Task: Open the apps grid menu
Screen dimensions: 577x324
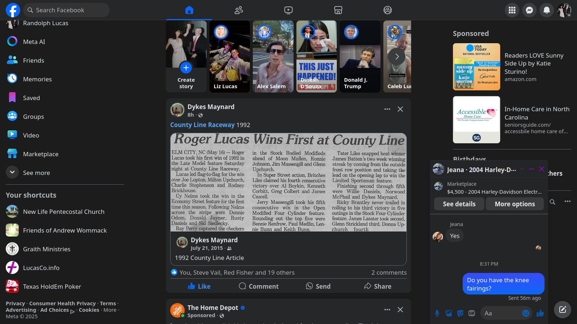Action: tap(512, 10)
